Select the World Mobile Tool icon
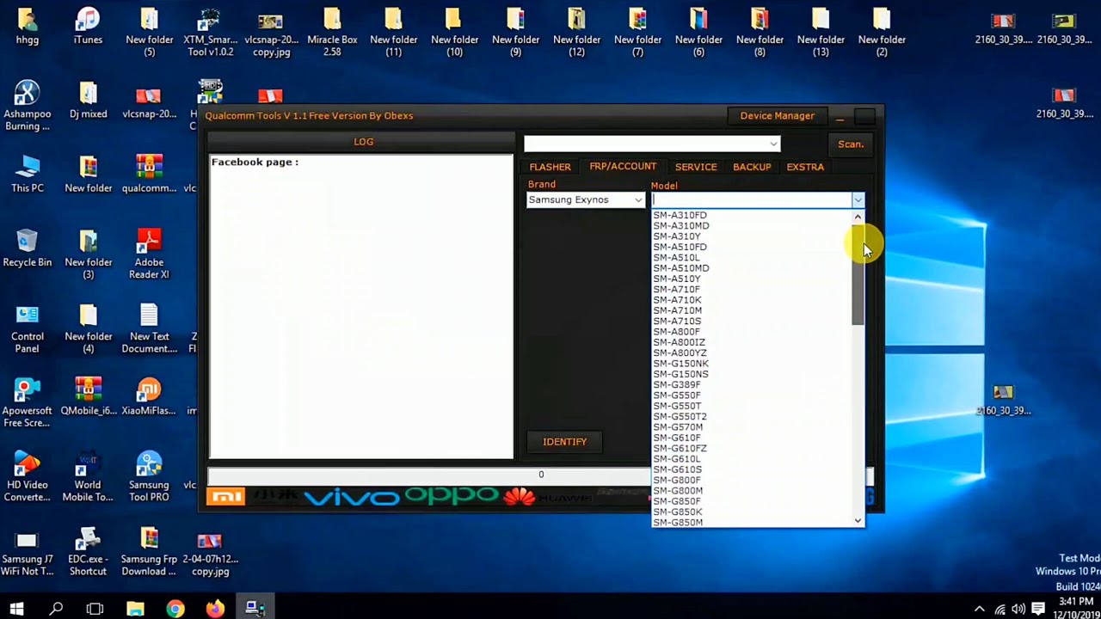Screen dimensions: 1101x619 [x=88, y=477]
